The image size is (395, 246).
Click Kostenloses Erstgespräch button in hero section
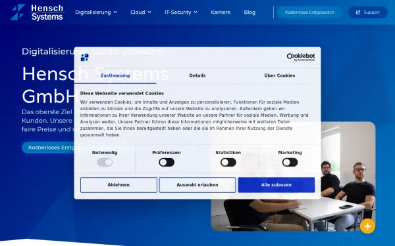click(48, 148)
